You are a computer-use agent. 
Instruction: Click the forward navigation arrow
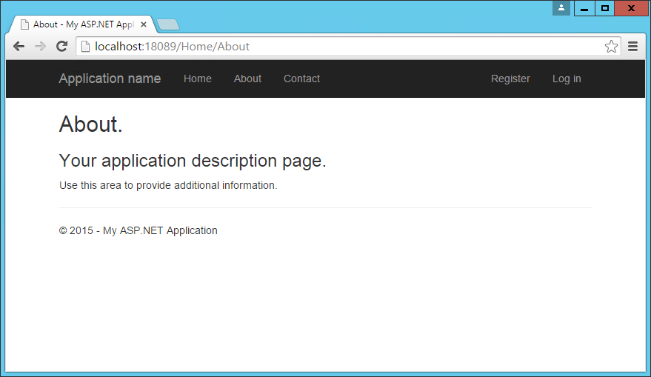pos(40,47)
